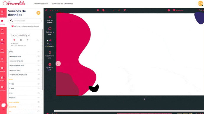Click the format painter icon in toolbar

125,10
